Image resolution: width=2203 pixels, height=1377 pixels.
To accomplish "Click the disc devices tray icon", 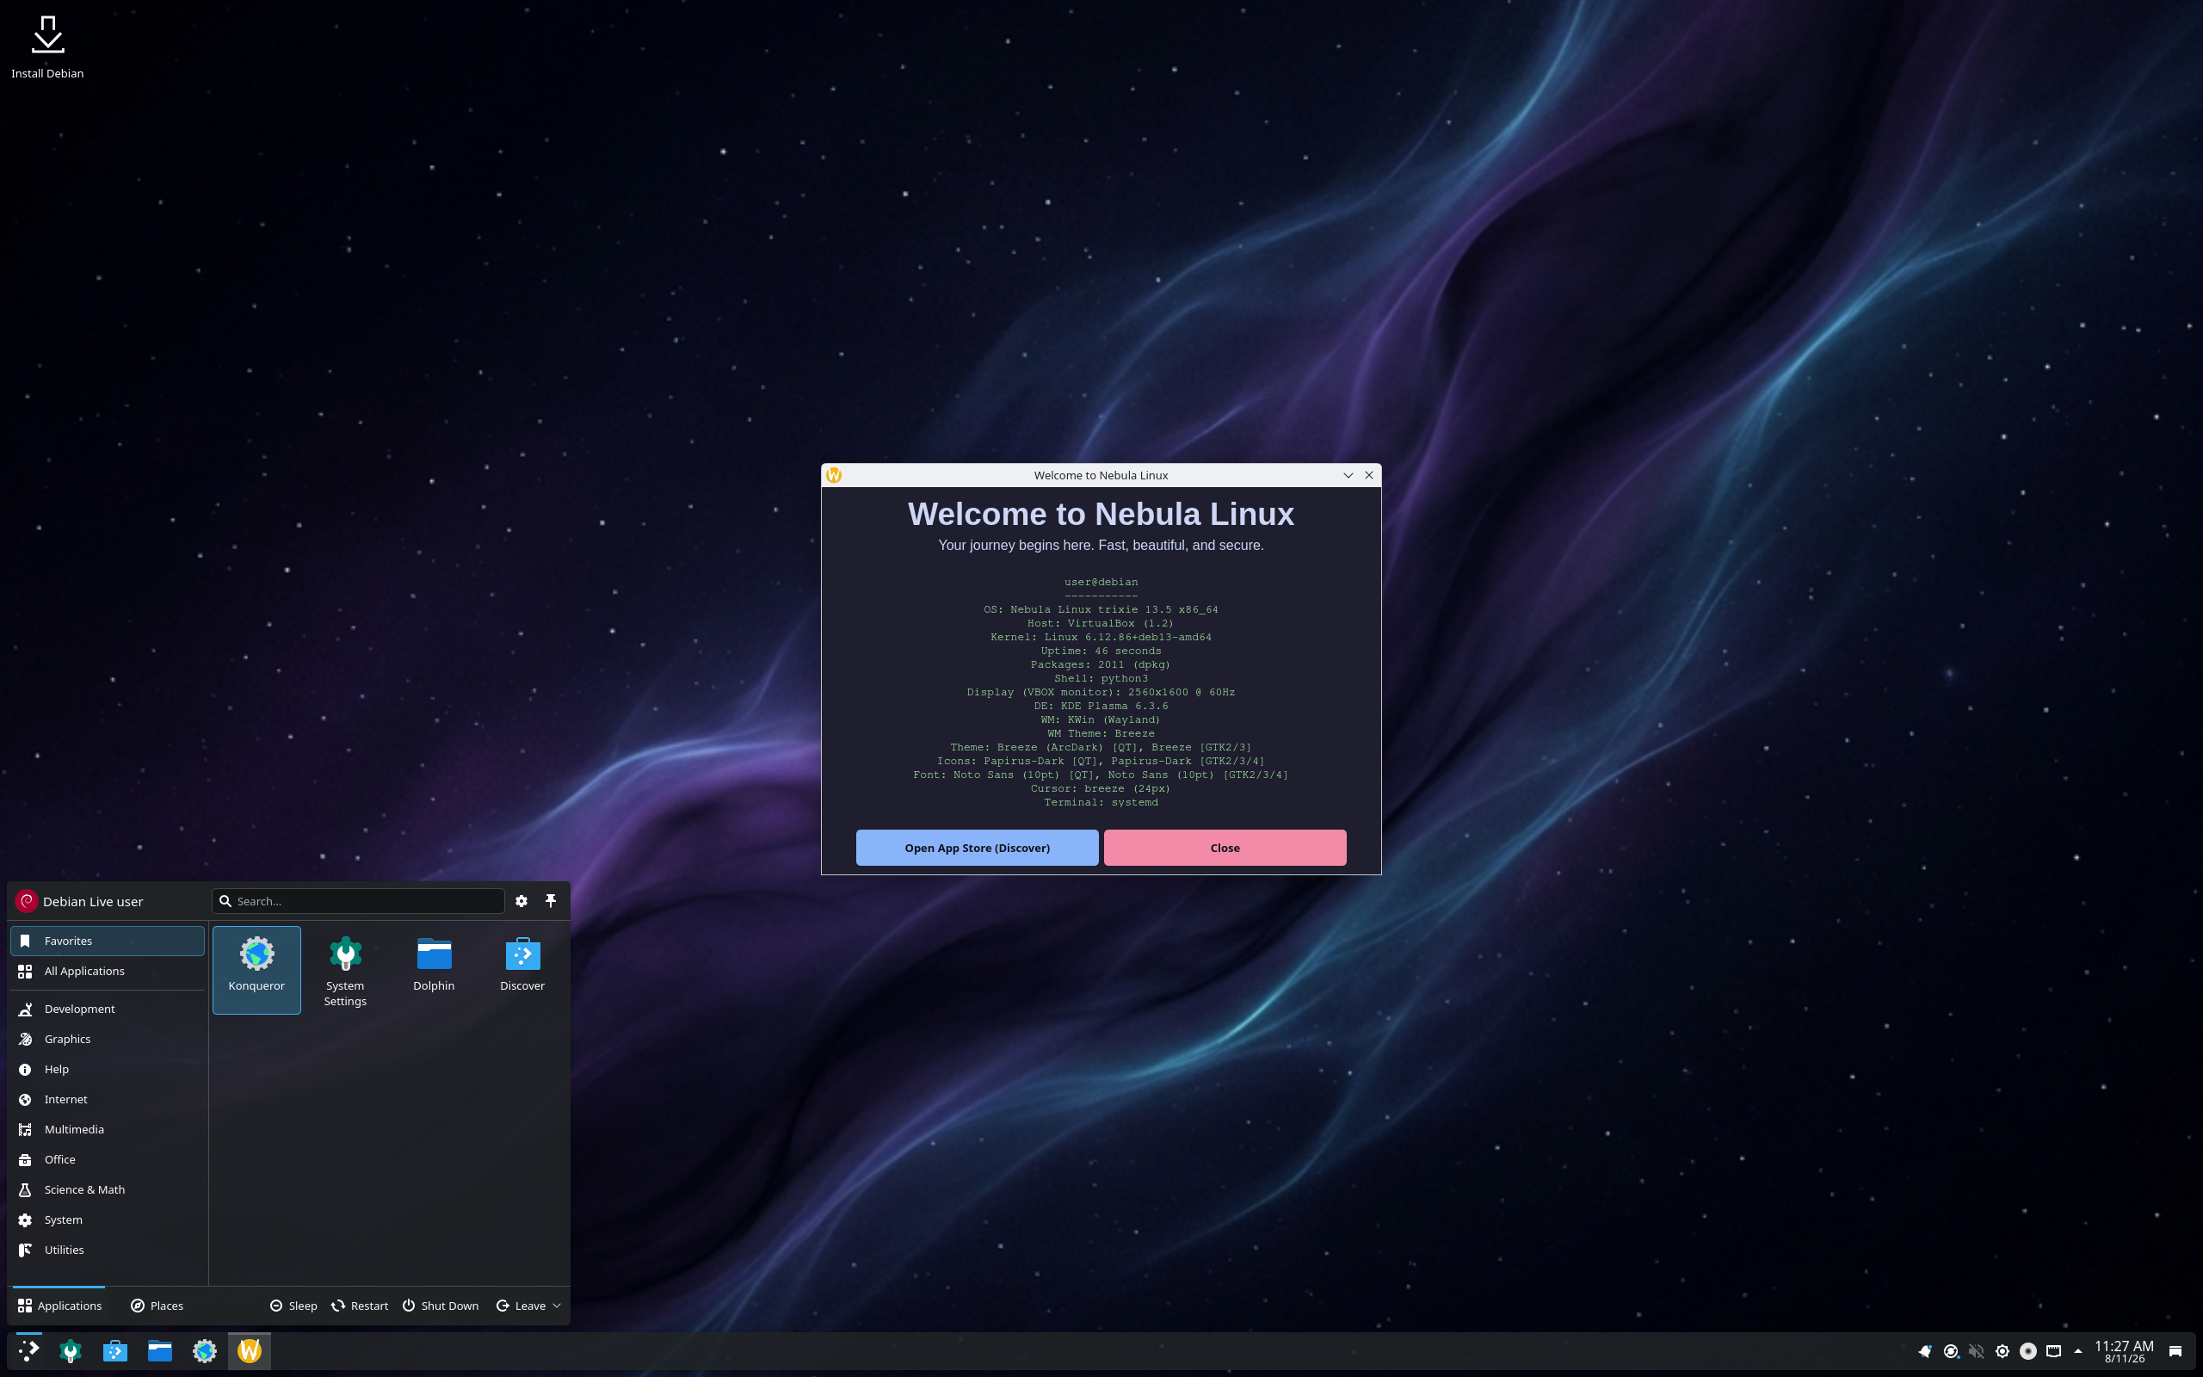I will point(2028,1351).
